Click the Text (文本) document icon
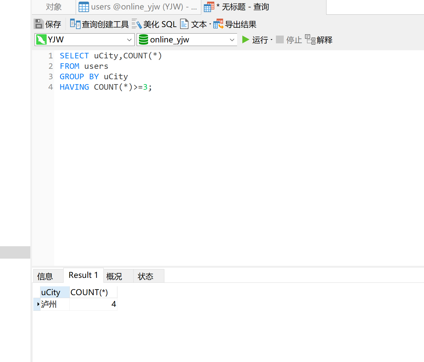 184,24
